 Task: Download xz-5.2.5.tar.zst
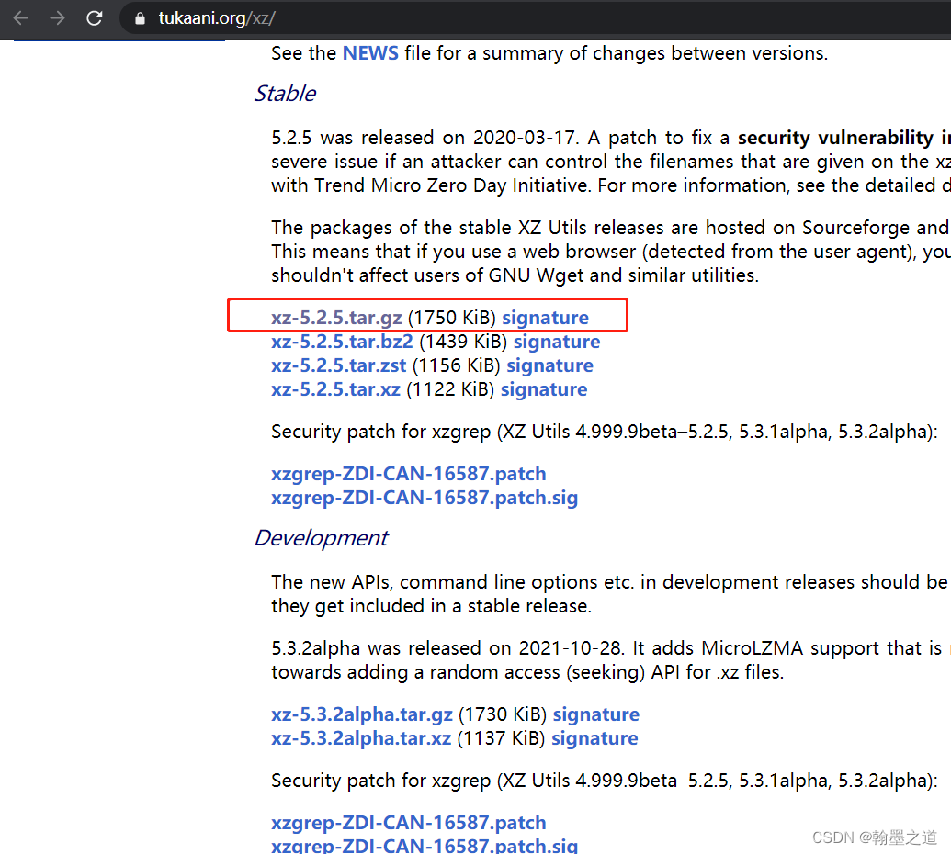(x=338, y=365)
